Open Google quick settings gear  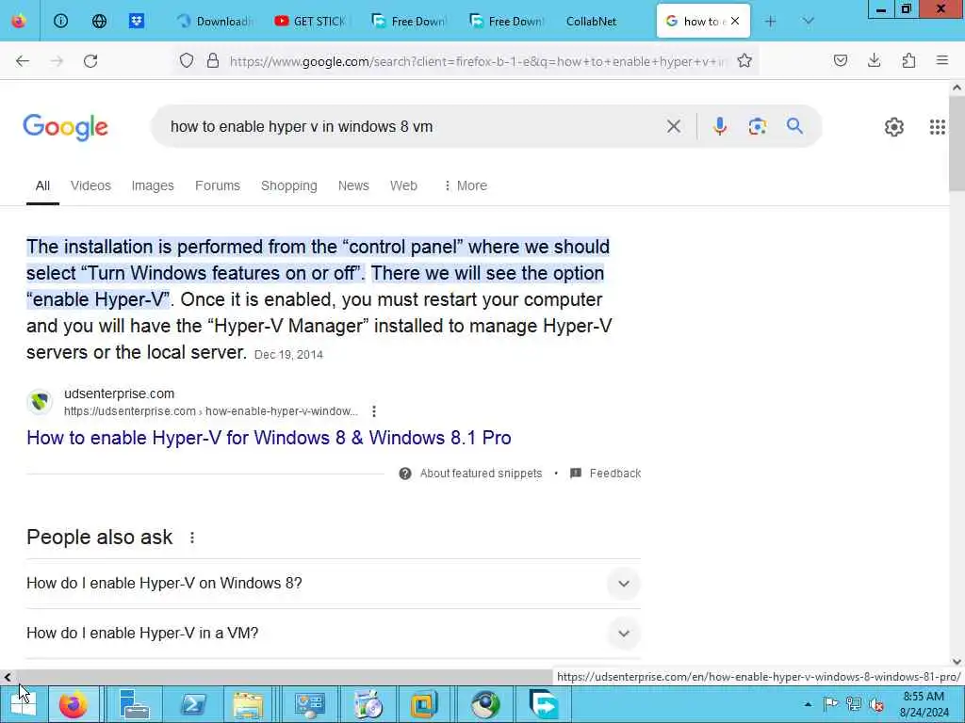coord(894,127)
